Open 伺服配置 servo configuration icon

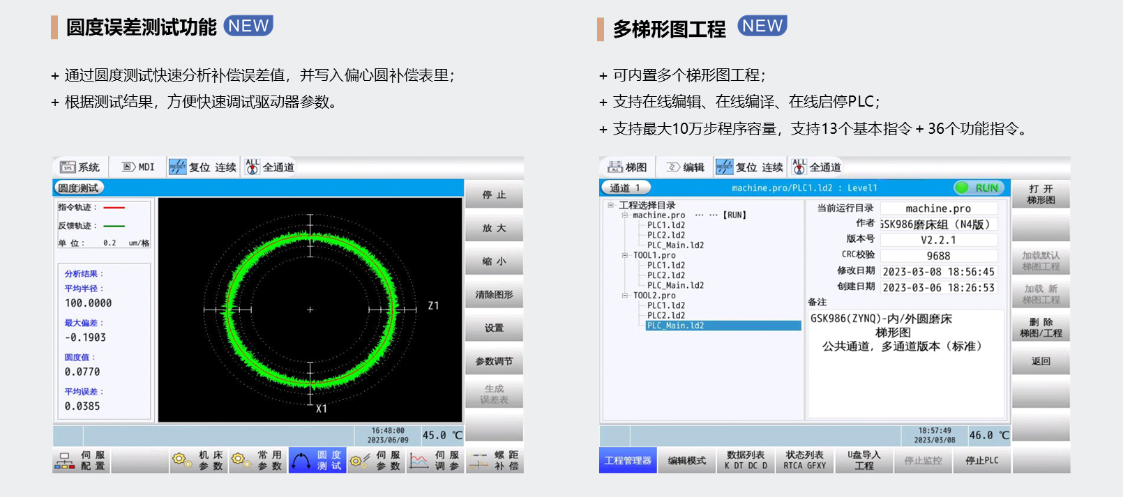[65, 461]
